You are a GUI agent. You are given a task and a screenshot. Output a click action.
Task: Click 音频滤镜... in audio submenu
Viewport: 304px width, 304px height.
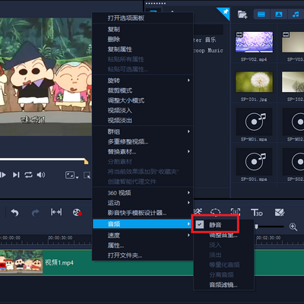[x=223, y=285]
